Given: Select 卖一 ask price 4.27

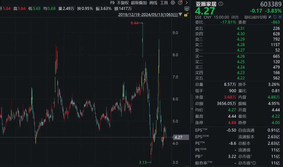Looking at the screenshot, I should [x=241, y=50].
